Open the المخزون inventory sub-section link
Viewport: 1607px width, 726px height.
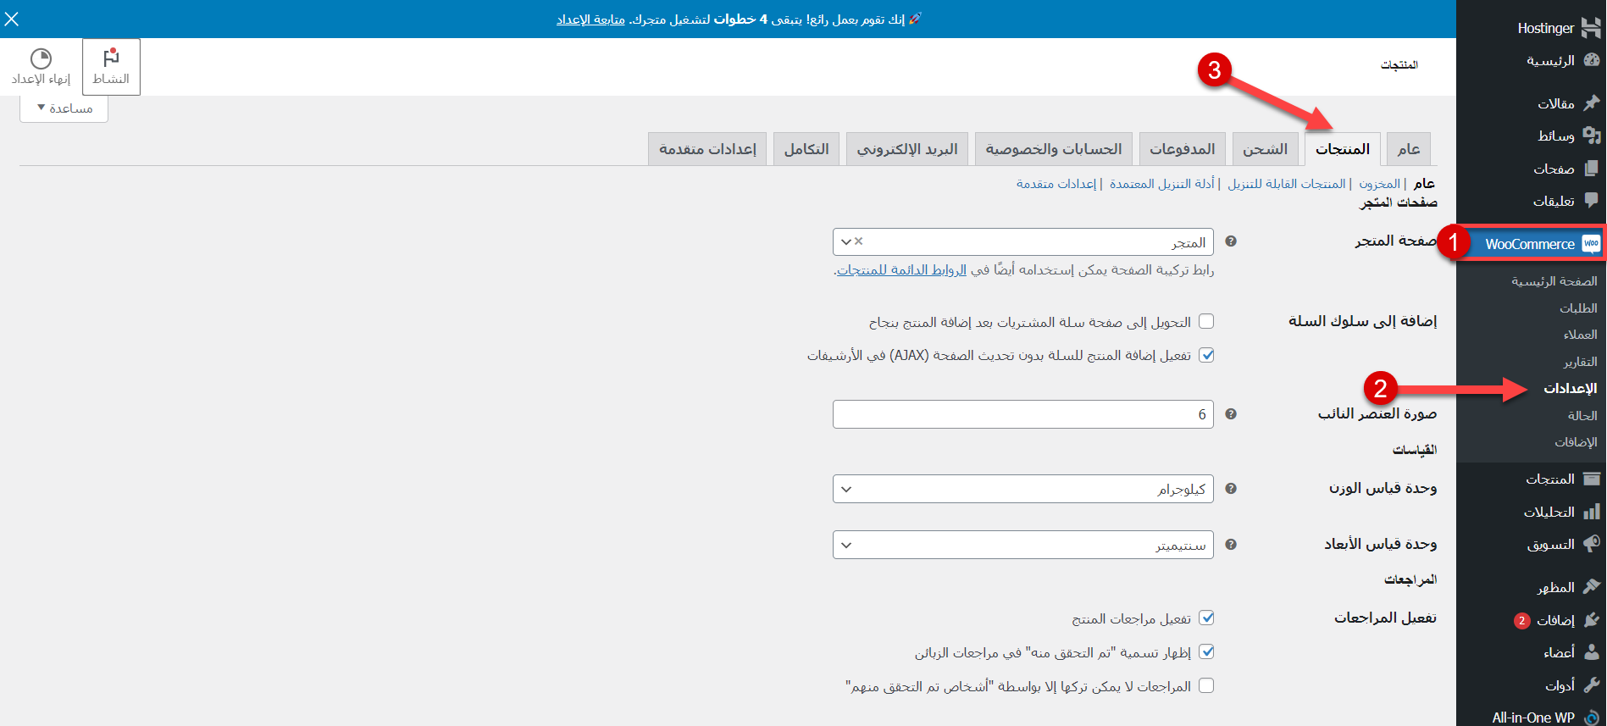[1379, 184]
